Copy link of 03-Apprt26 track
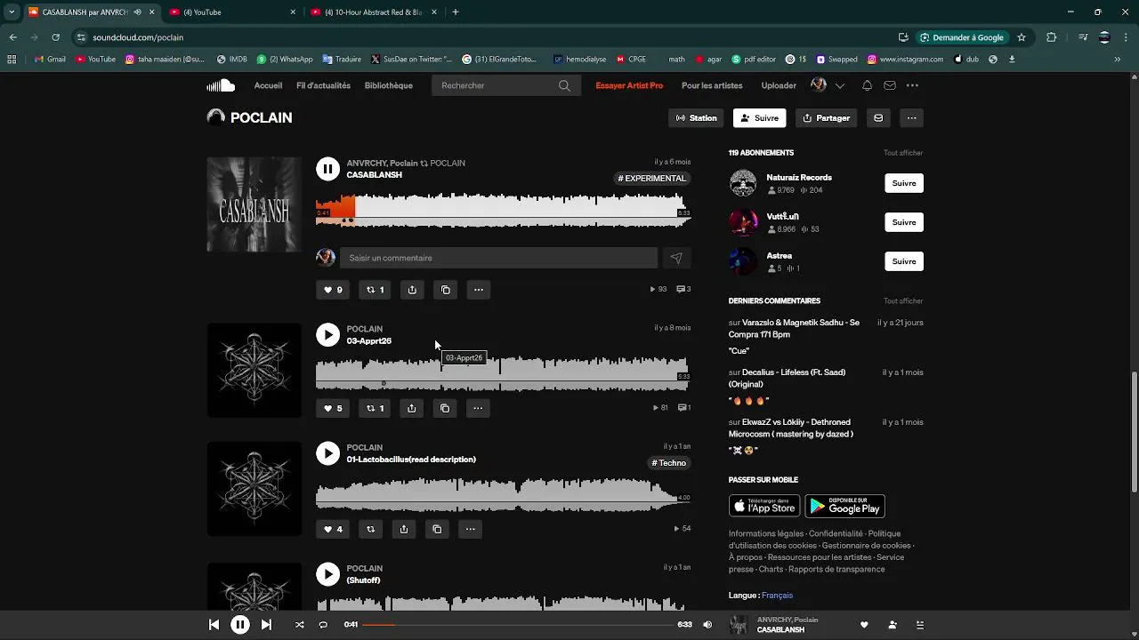 445,408
